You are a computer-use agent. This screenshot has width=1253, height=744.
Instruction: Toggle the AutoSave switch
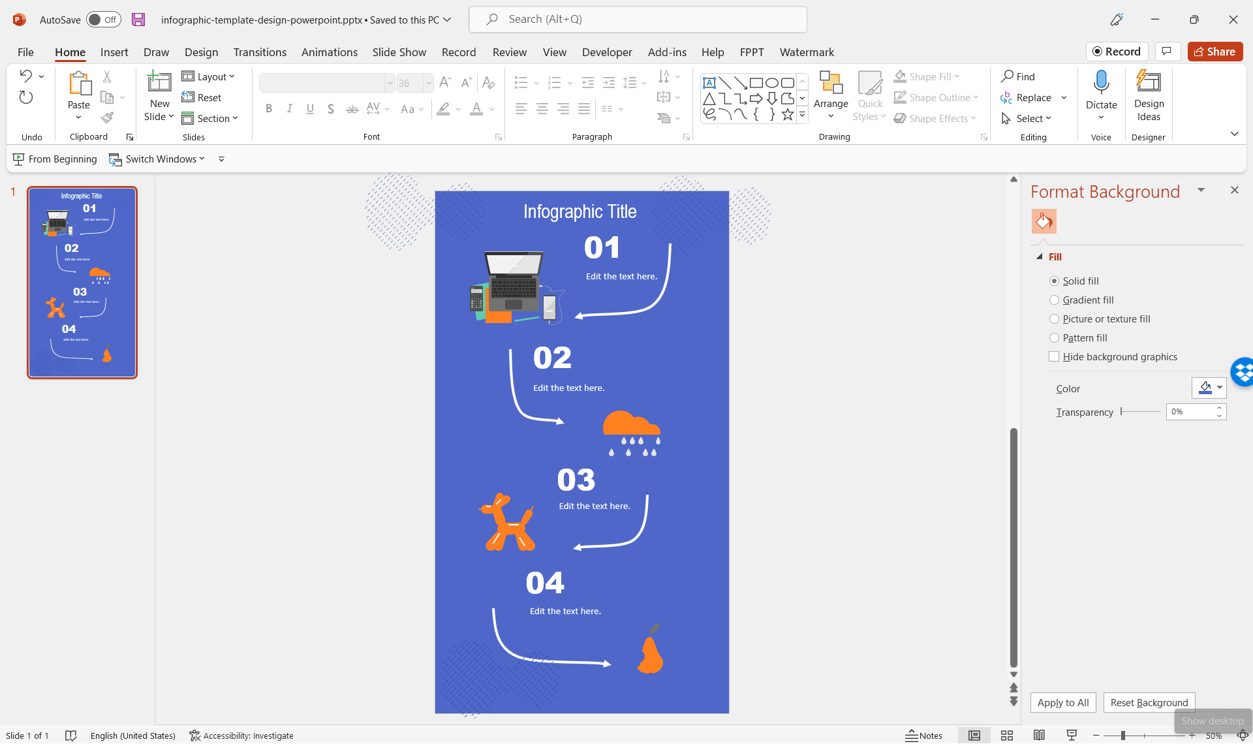click(104, 20)
